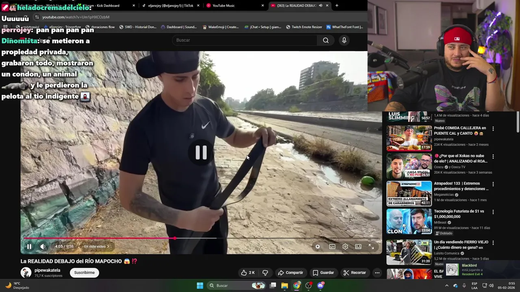Open options menu for 'FIERRO VIEJO' video
520x292 pixels.
tap(493, 243)
